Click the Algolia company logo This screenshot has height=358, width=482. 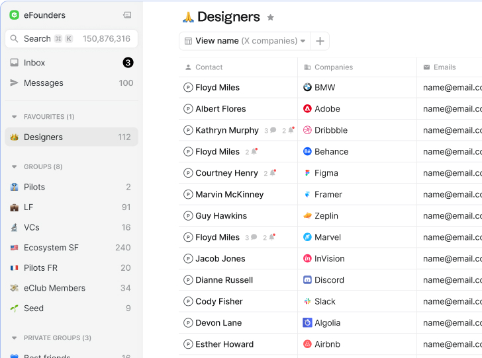pyautogui.click(x=307, y=323)
